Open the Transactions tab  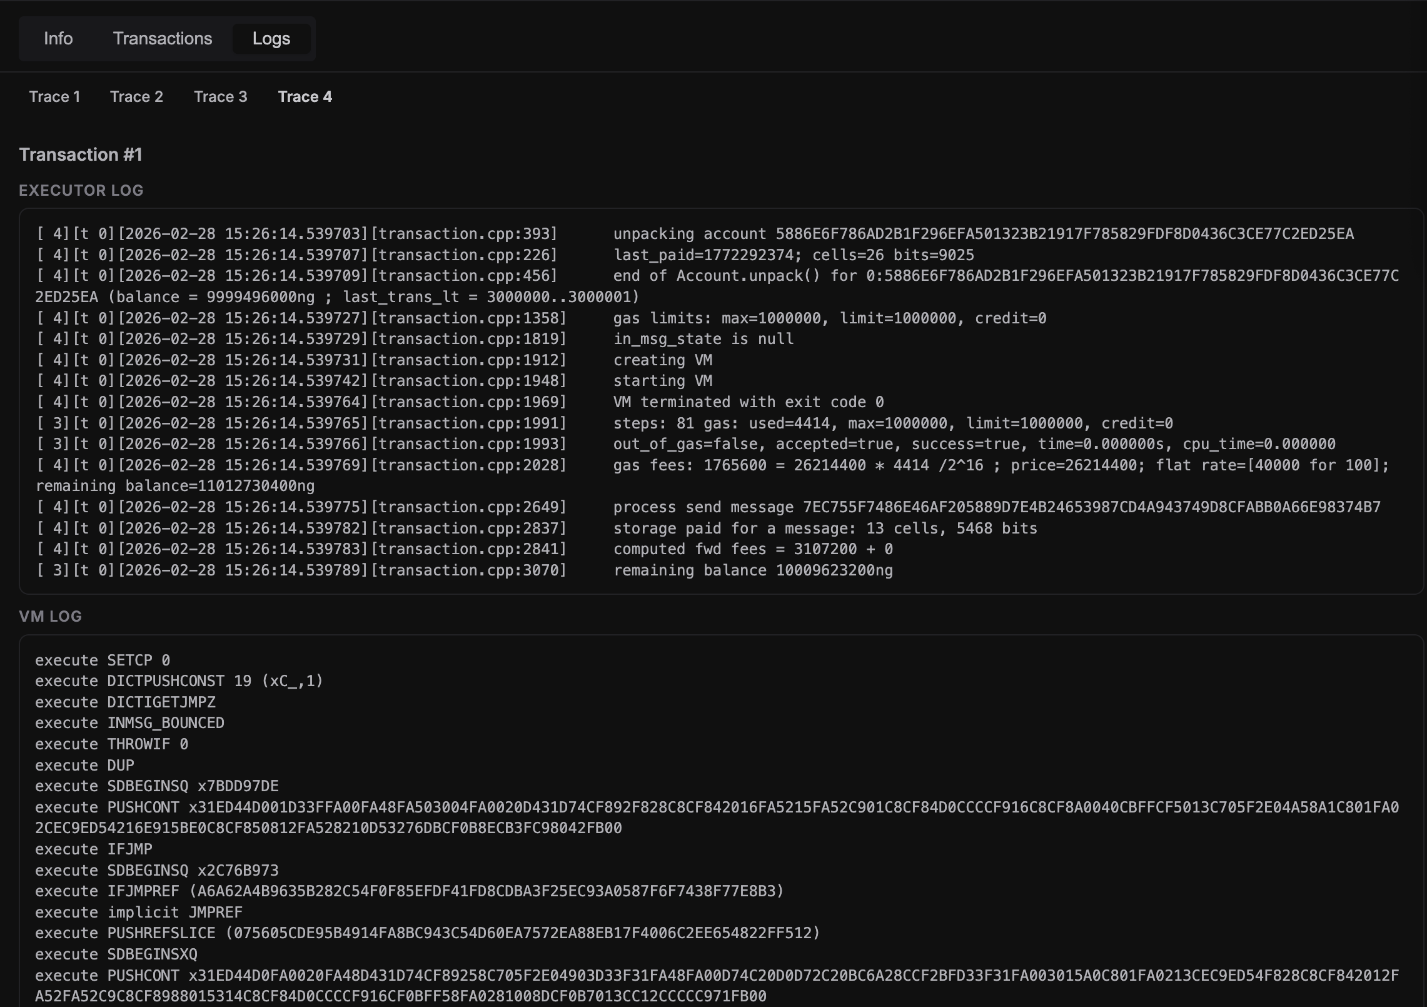point(162,38)
